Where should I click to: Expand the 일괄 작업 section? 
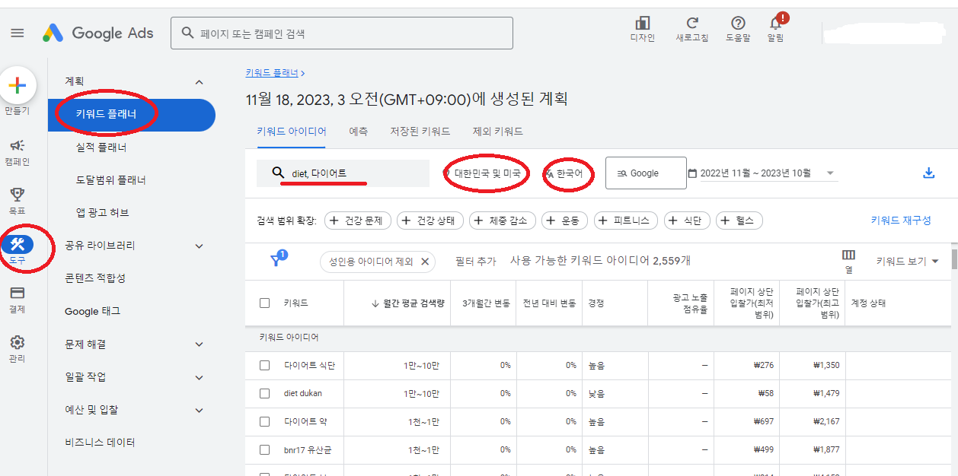coord(200,377)
